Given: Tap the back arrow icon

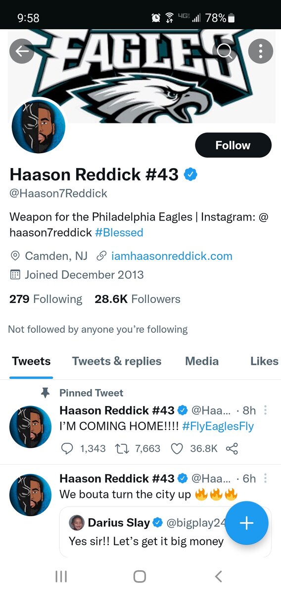Looking at the screenshot, I should tap(22, 51).
